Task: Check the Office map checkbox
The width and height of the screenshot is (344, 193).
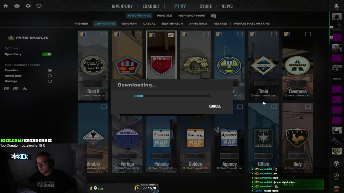Action: coord(274,107)
